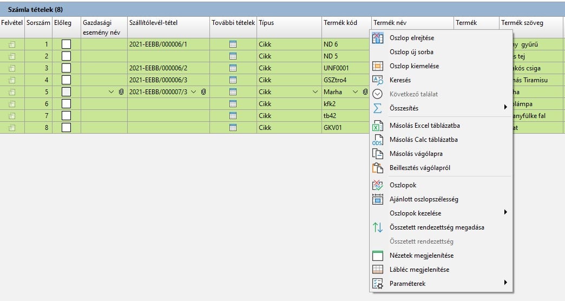Click Összetett rendezettség megadása

tap(436, 227)
